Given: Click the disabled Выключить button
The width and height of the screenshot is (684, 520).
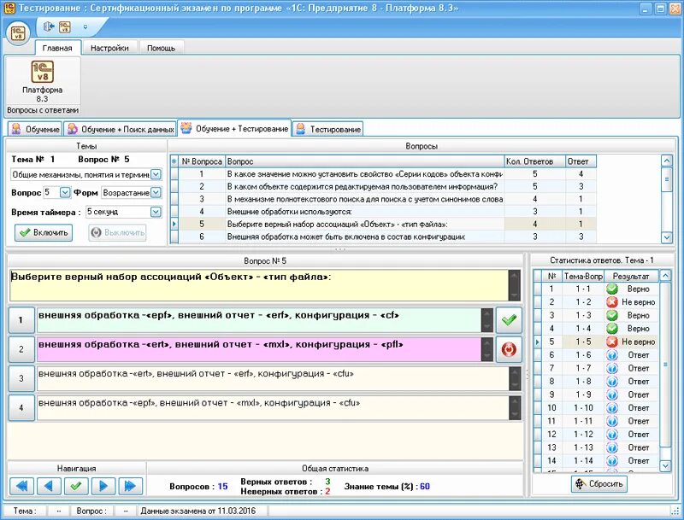Looking at the screenshot, I should [x=117, y=232].
